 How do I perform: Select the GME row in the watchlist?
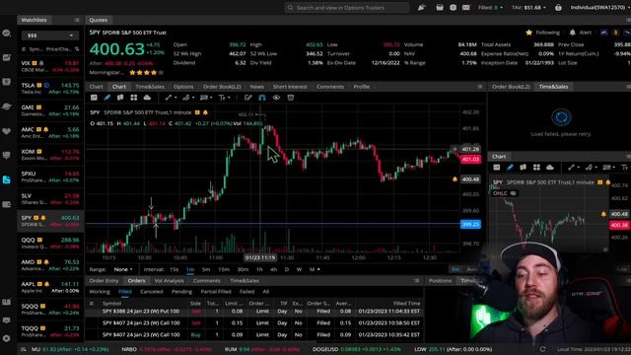[50, 110]
